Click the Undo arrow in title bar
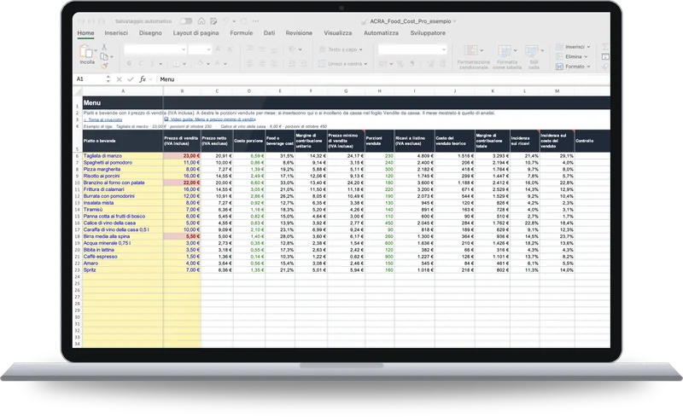 225,21
